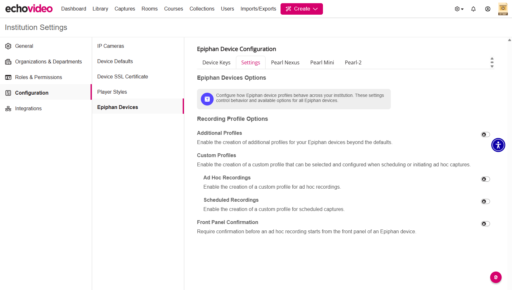Screen dimensions: 512x290
Task: Step the tab list down arrow
Action: 492,66
